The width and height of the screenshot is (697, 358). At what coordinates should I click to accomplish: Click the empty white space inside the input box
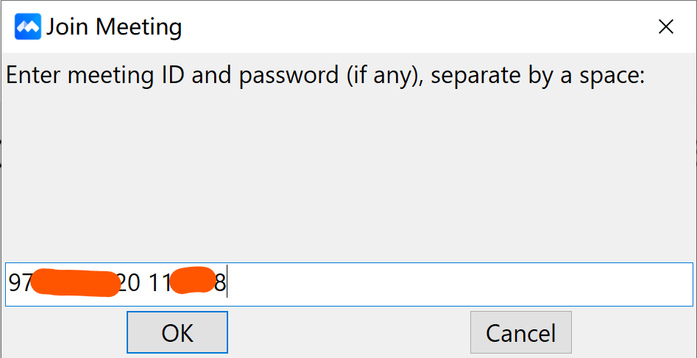click(456, 284)
